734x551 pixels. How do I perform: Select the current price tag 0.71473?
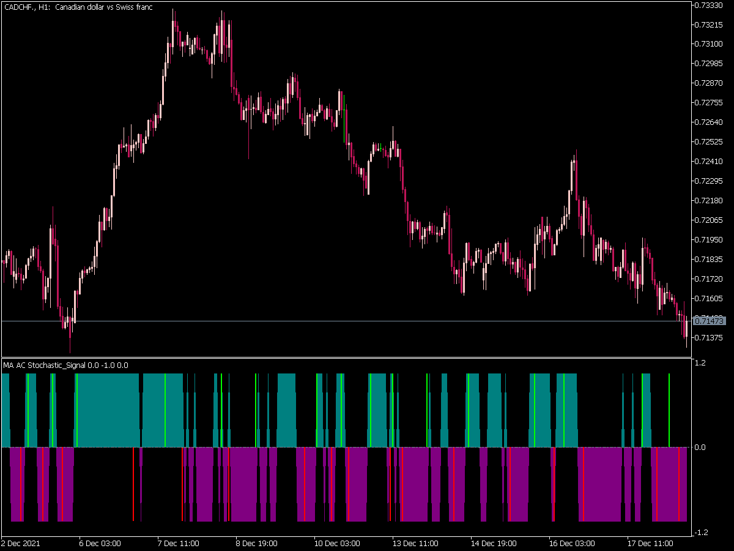(710, 321)
